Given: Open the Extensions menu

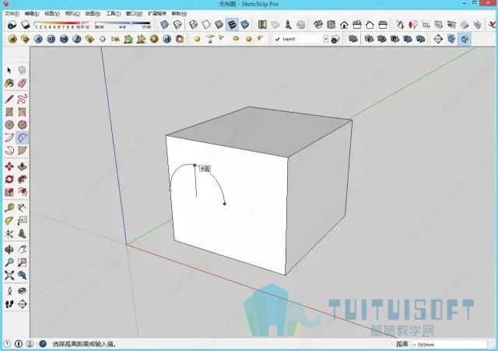Looking at the screenshot, I should (x=157, y=13).
